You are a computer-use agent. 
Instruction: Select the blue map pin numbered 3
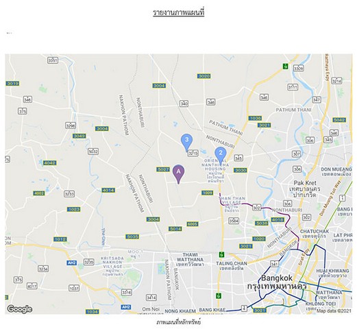click(186, 142)
